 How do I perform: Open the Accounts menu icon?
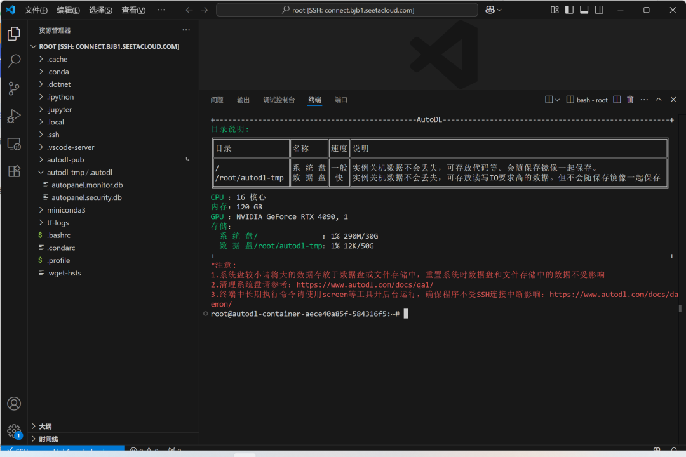[x=14, y=403]
